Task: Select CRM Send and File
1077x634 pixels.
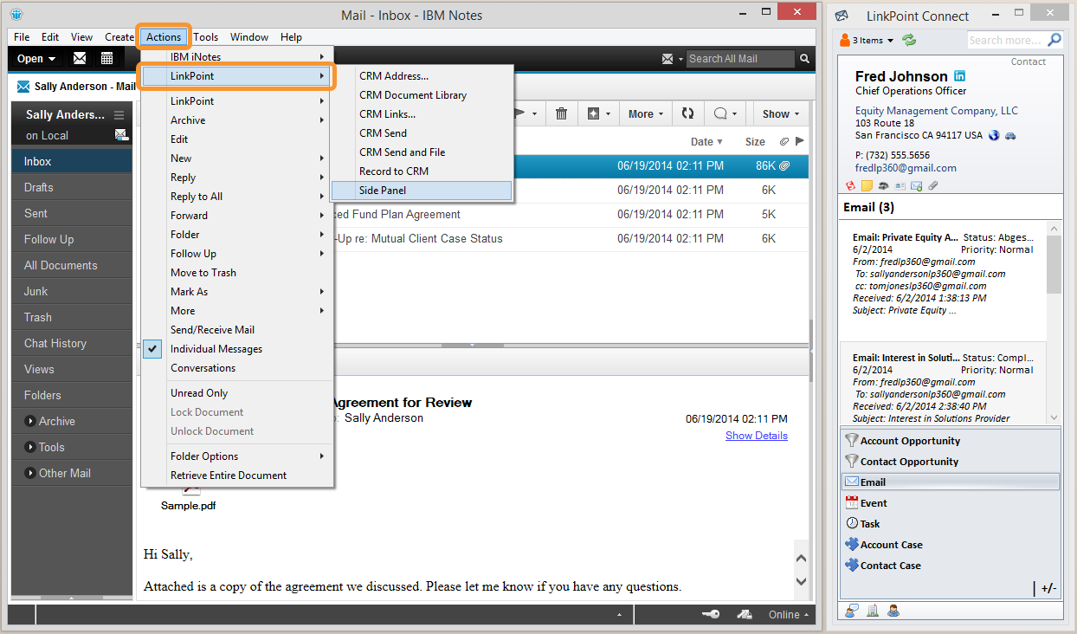Action: pyautogui.click(x=422, y=152)
